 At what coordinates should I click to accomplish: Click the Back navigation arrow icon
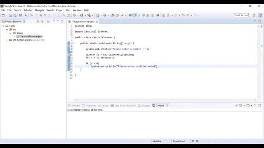(188, 15)
